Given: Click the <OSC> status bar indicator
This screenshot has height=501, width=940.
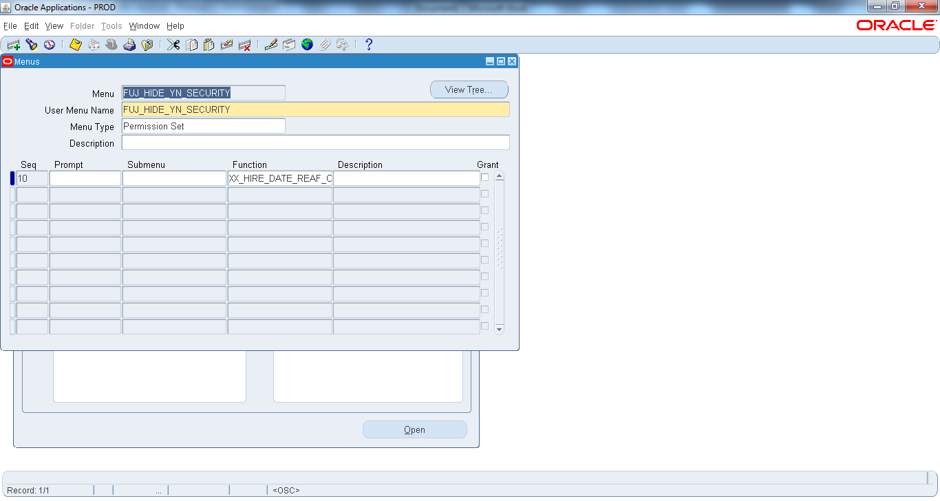Looking at the screenshot, I should coord(286,491).
